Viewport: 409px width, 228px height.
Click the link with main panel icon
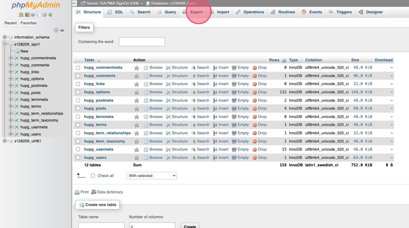62,30
